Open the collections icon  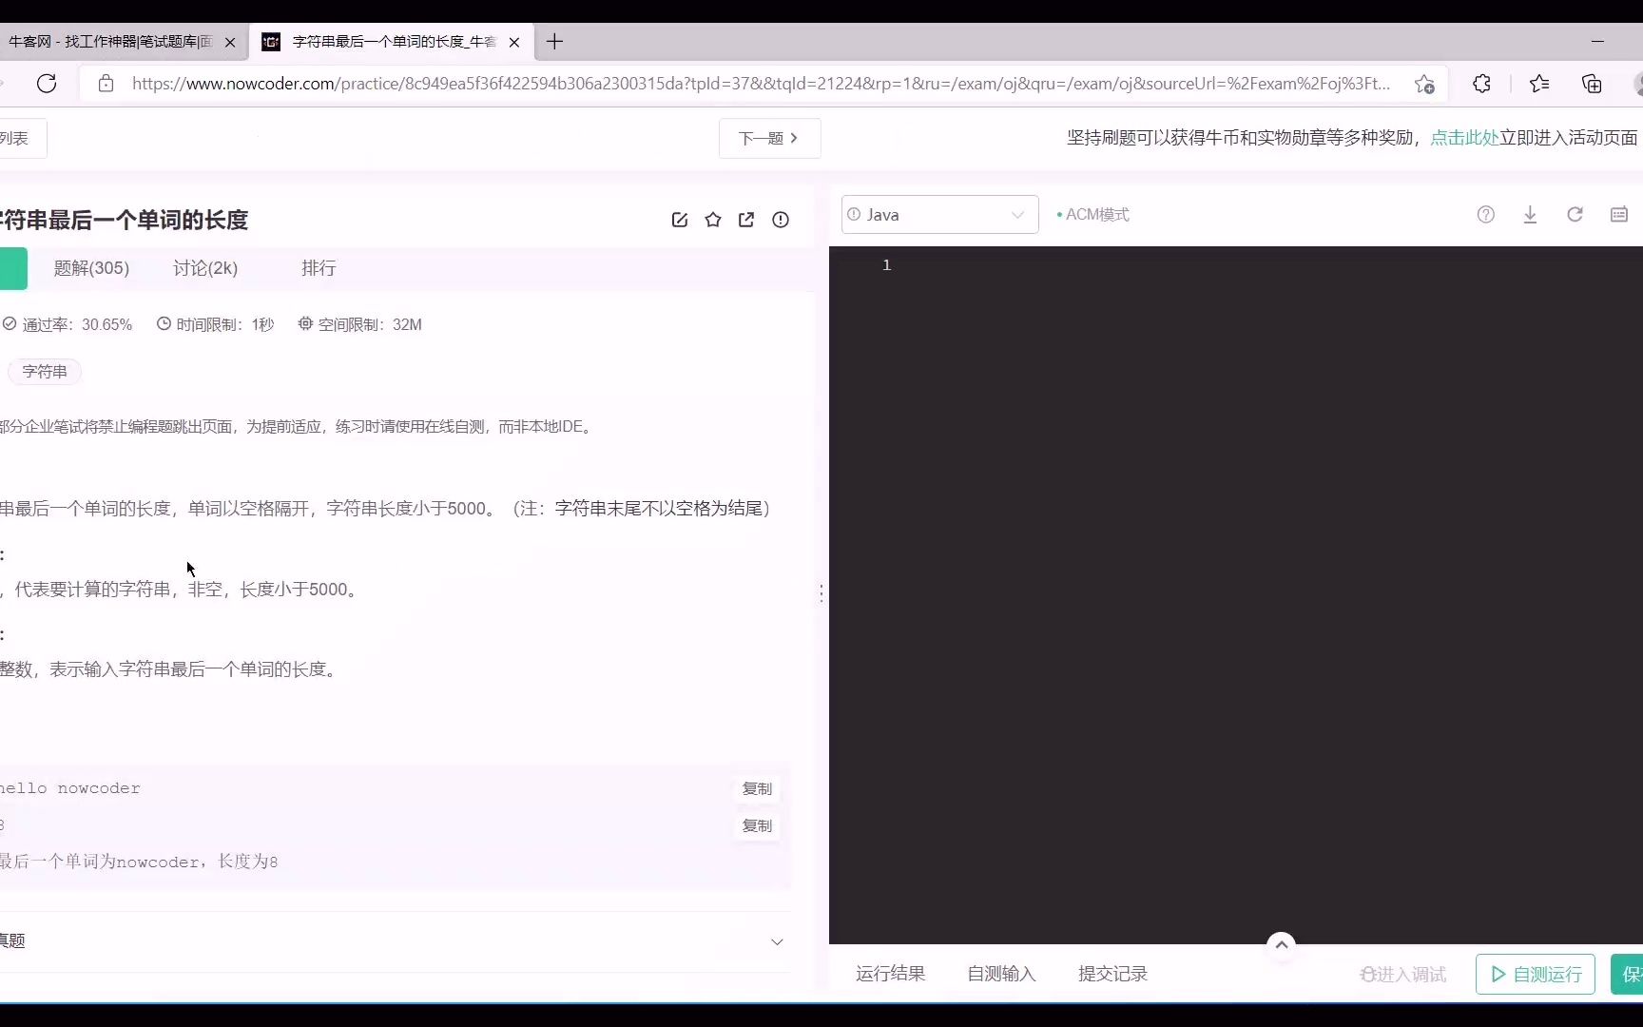(1592, 84)
